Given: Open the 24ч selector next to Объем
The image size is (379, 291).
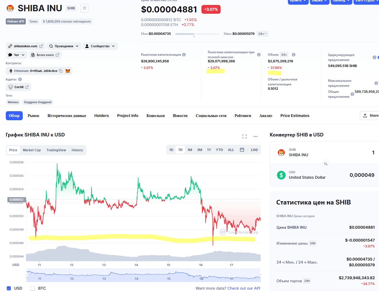Looking at the screenshot, I should (284, 55).
